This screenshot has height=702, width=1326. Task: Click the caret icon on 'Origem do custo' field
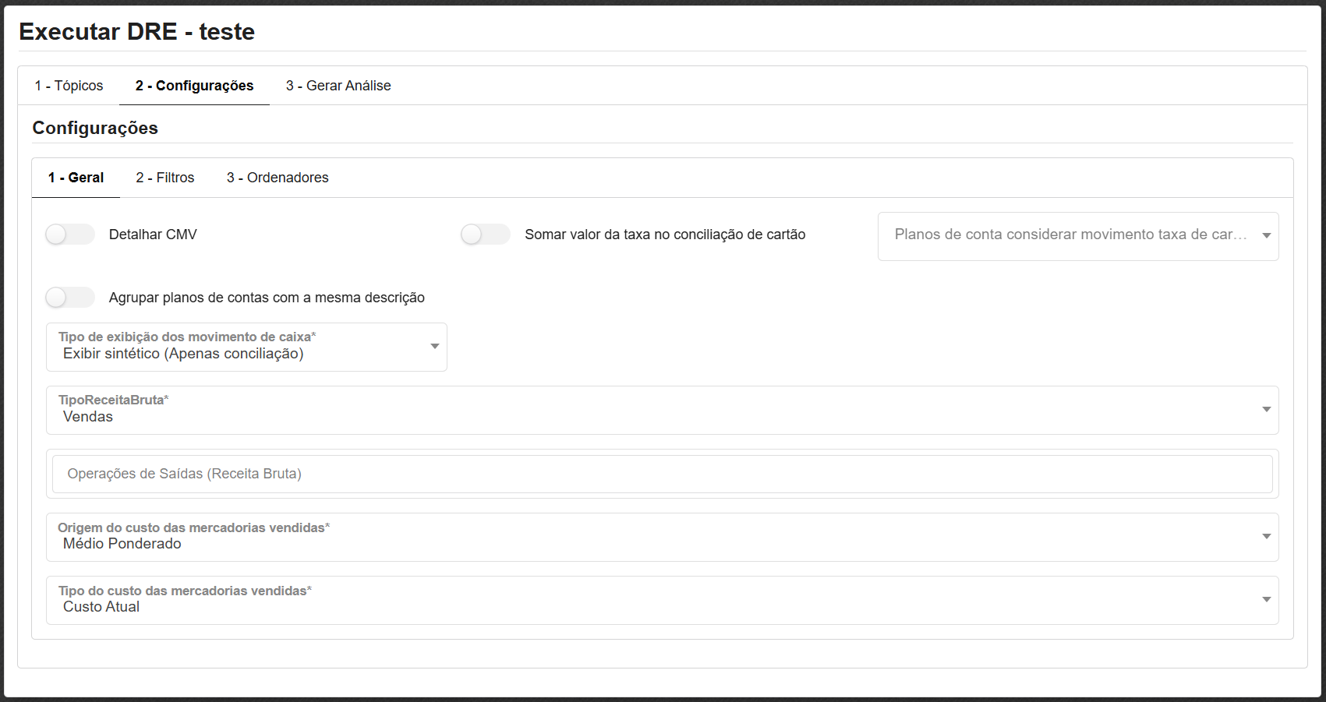click(1266, 536)
